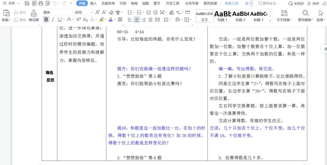Viewport: 327px width, 165px height.
Task: Open the font size dropdown (四号)
Action: [x=91, y=12]
